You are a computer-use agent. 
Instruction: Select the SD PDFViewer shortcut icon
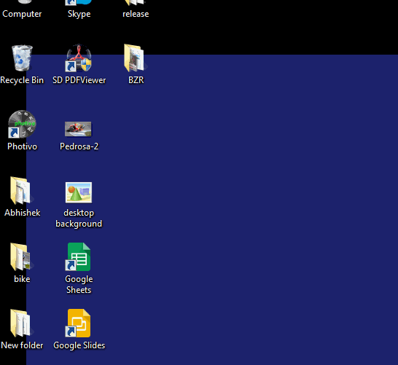point(79,58)
